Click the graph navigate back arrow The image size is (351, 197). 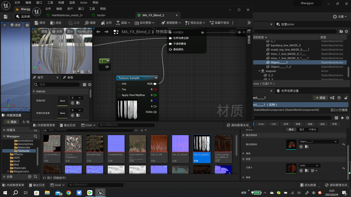98,32
